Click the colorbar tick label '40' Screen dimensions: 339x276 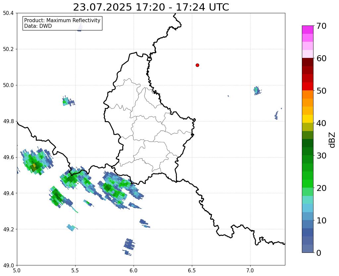coord(321,123)
